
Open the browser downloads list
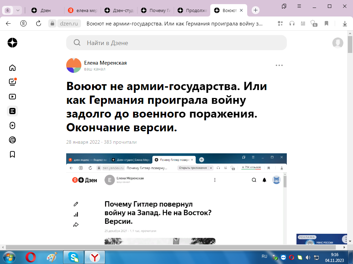(x=345, y=24)
